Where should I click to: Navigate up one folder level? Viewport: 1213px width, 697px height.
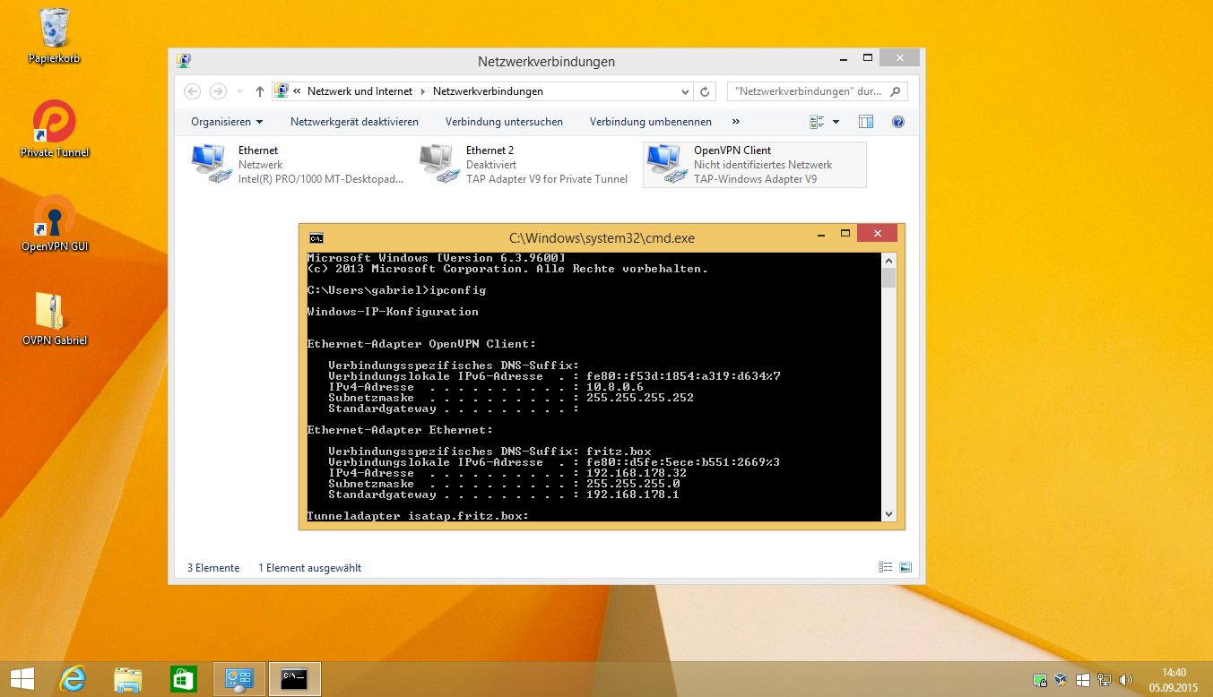[260, 91]
